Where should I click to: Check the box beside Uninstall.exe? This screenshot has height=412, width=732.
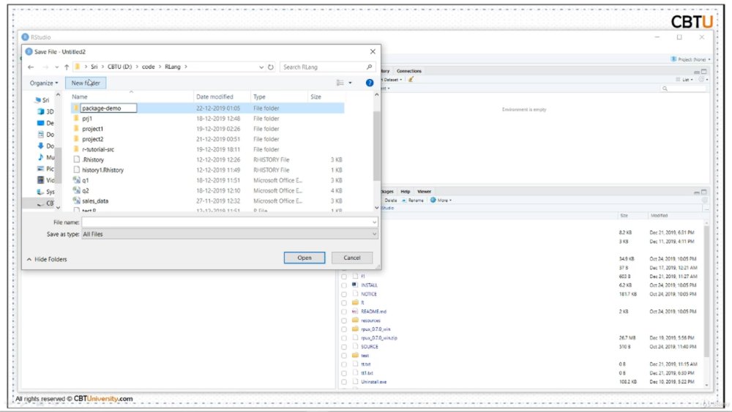[x=344, y=382]
